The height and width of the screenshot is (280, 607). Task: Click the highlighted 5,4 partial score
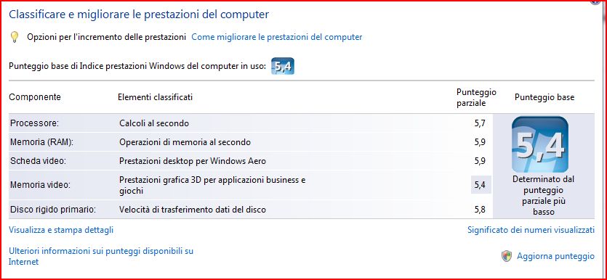coord(481,184)
